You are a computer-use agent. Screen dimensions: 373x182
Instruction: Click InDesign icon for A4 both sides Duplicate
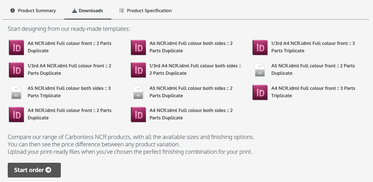[138, 115]
